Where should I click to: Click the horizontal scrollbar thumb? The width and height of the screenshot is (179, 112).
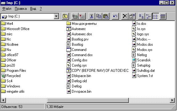point(88,100)
